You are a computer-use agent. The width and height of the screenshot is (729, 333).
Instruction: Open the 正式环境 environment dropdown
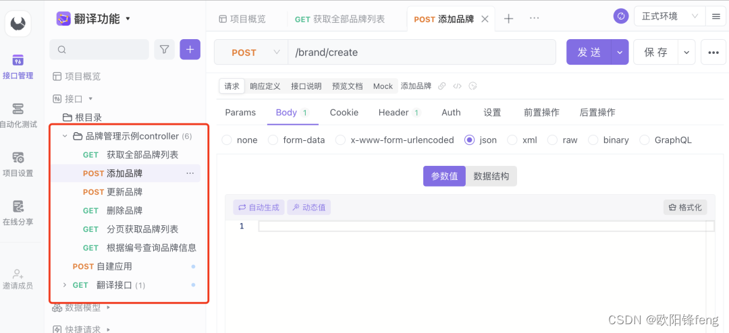670,16
